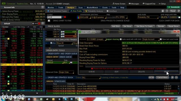Screen dimensions: 181x101
Task: Click the print icon beside the Reset button
Action: coord(167,11)
